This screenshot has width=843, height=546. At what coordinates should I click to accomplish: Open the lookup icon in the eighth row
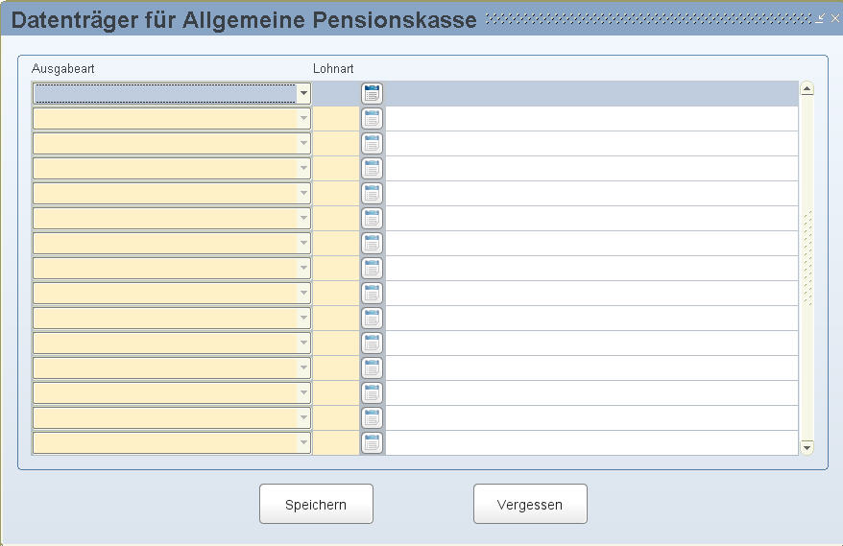[372, 268]
